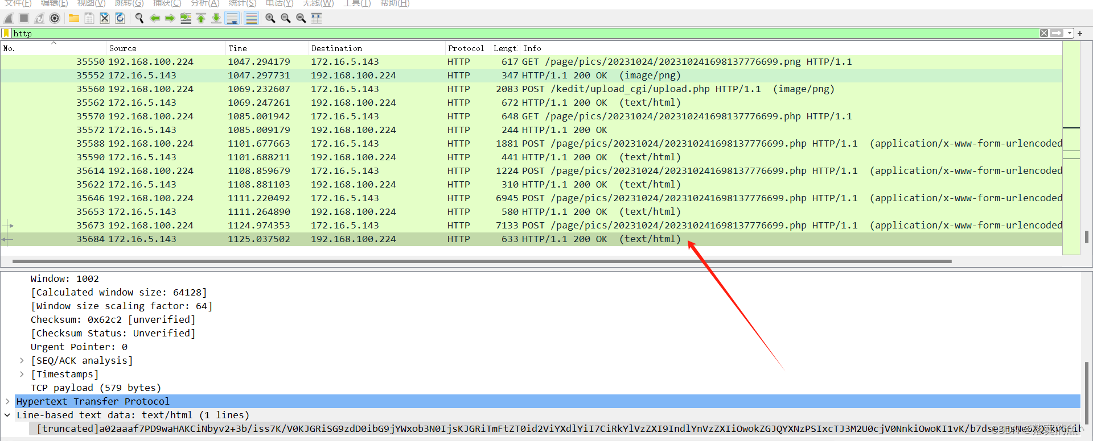Reload the capture file icon
1093x441 pixels.
click(x=120, y=18)
